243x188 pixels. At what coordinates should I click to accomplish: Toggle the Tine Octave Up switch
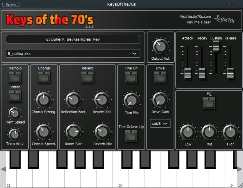[x=131, y=136]
